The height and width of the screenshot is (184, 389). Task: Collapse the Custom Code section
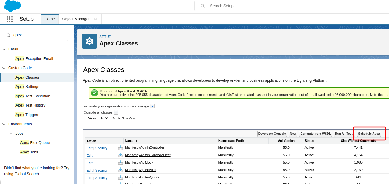pyautogui.click(x=4, y=68)
